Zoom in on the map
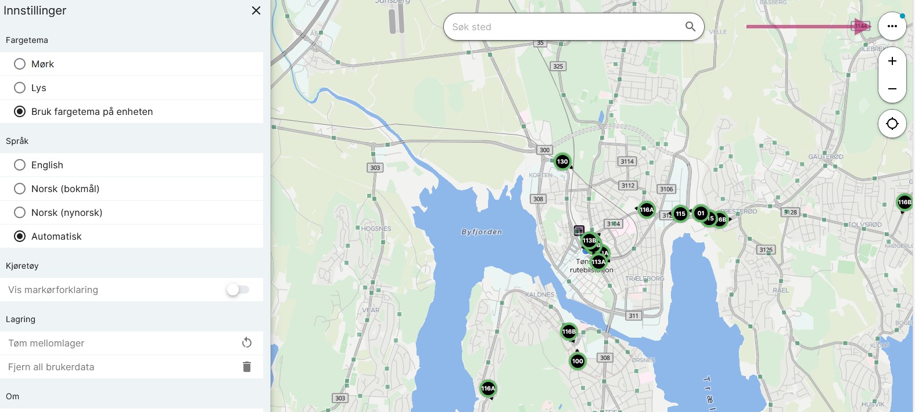Image resolution: width=915 pixels, height=412 pixels. tap(892, 61)
